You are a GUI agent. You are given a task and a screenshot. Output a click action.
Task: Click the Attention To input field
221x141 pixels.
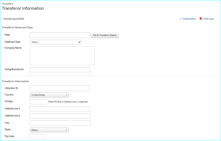(60, 88)
